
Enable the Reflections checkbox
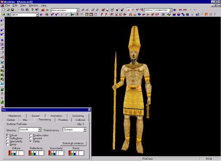point(7,138)
